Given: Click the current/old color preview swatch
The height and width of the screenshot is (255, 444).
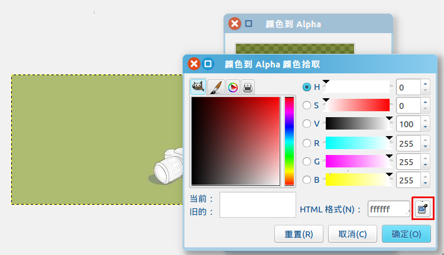Looking at the screenshot, I should pos(258,205).
